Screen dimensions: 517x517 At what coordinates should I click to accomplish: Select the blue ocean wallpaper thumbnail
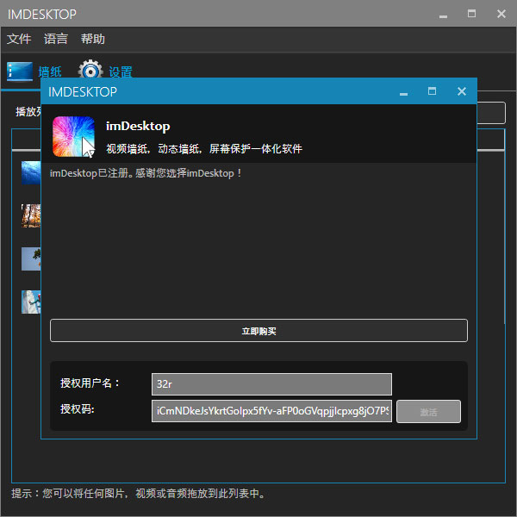pyautogui.click(x=31, y=173)
